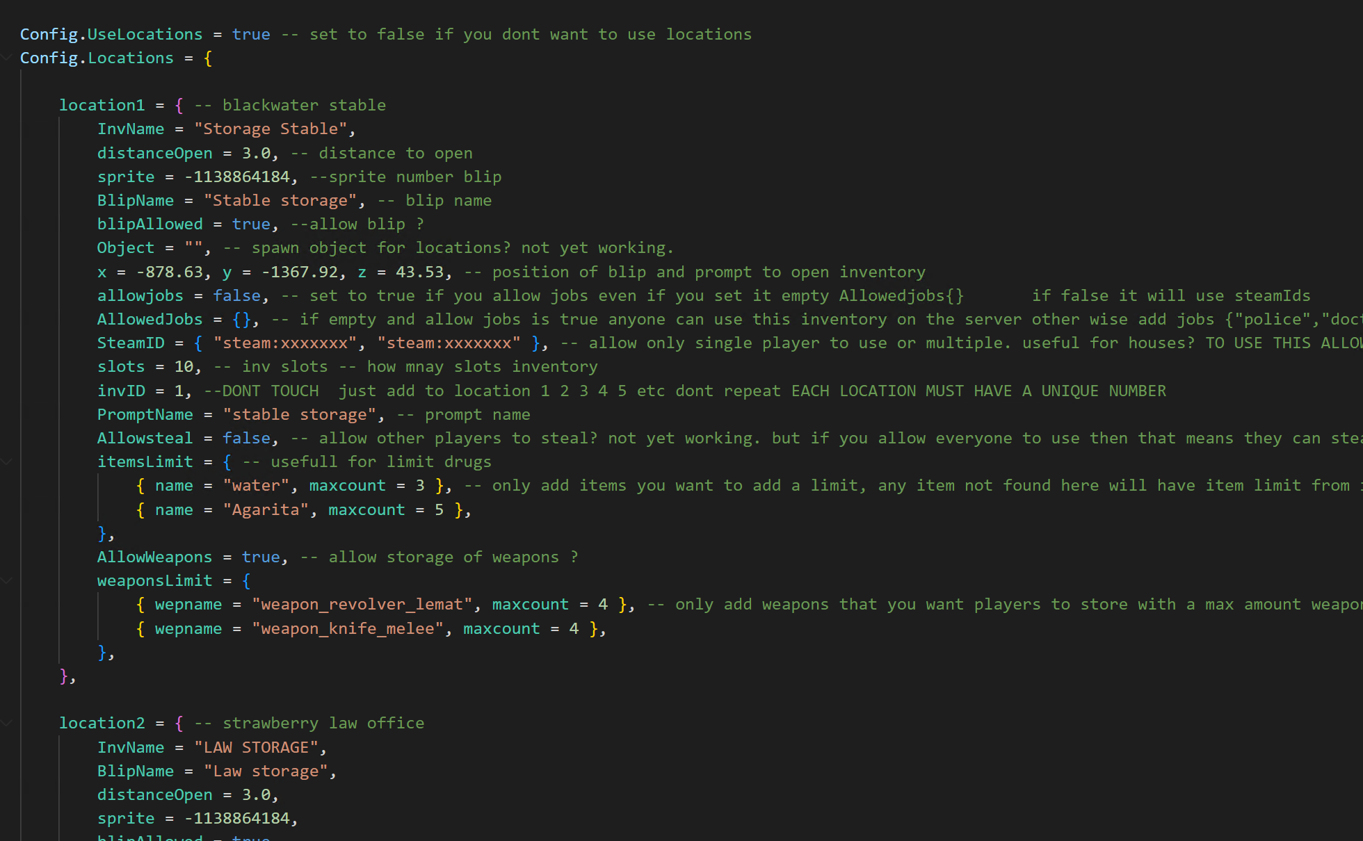Click the AllowWeapons true value
The width and height of the screenshot is (1363, 841).
point(260,557)
